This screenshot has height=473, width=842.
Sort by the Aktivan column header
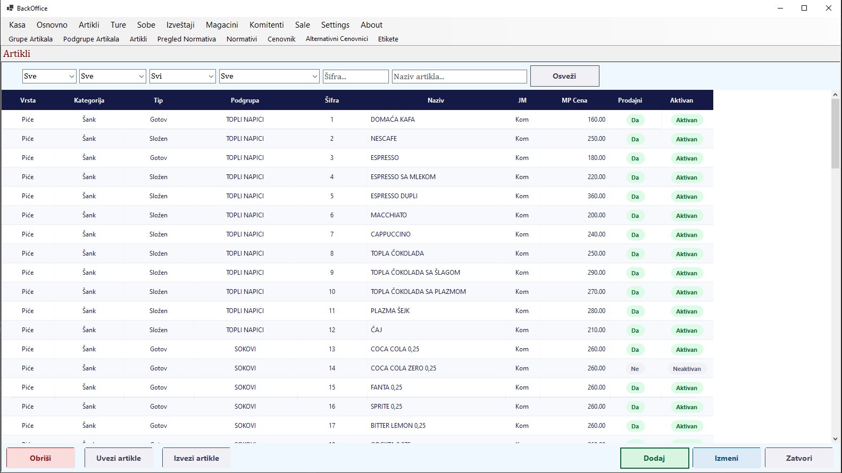tap(682, 100)
